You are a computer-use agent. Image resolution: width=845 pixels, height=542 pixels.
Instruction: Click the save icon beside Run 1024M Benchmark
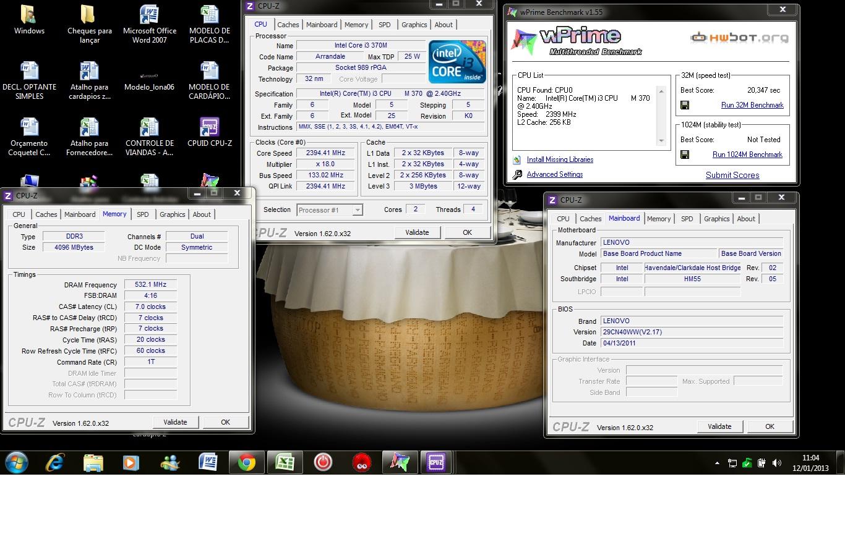pos(685,155)
